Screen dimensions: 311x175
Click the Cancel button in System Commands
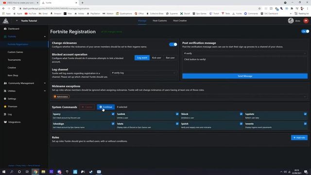[87, 107]
